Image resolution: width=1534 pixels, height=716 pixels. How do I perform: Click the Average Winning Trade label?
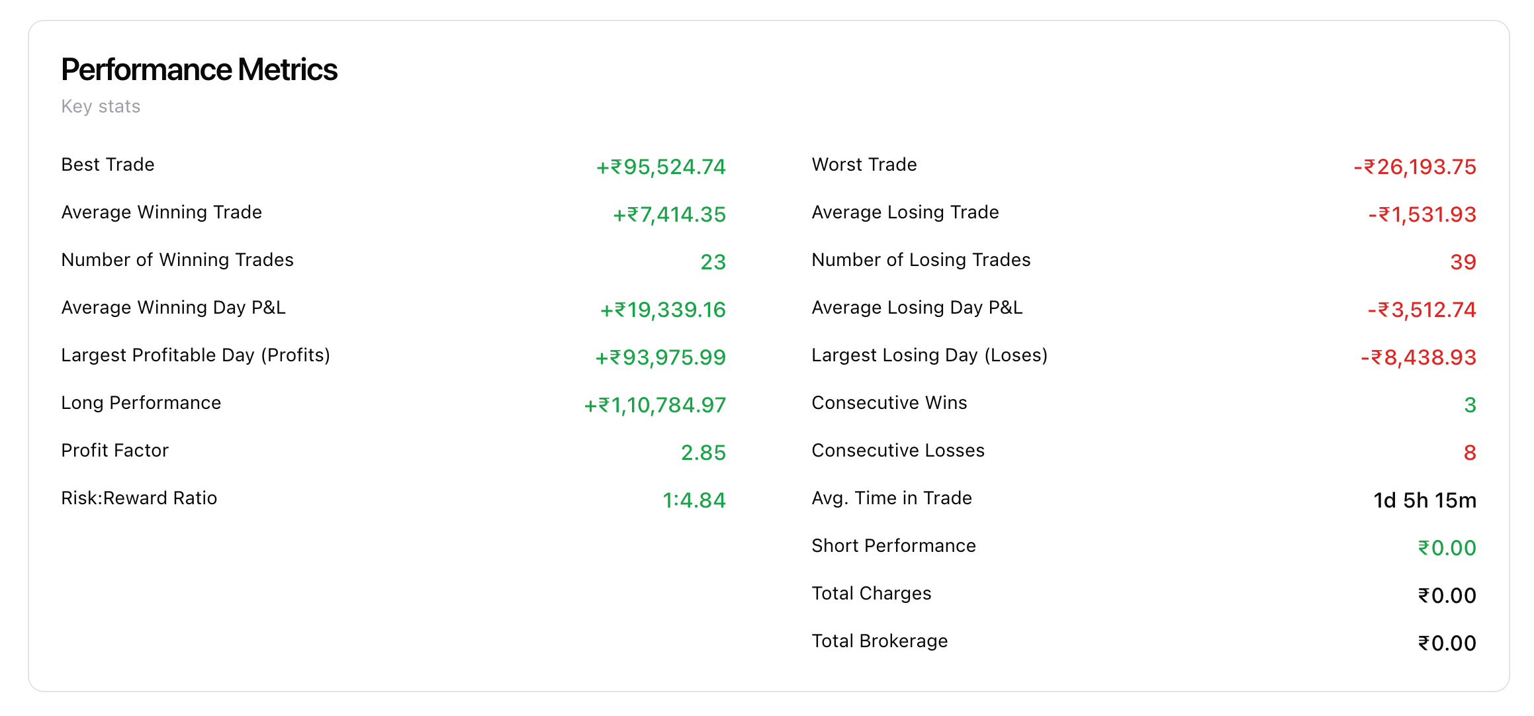[161, 212]
